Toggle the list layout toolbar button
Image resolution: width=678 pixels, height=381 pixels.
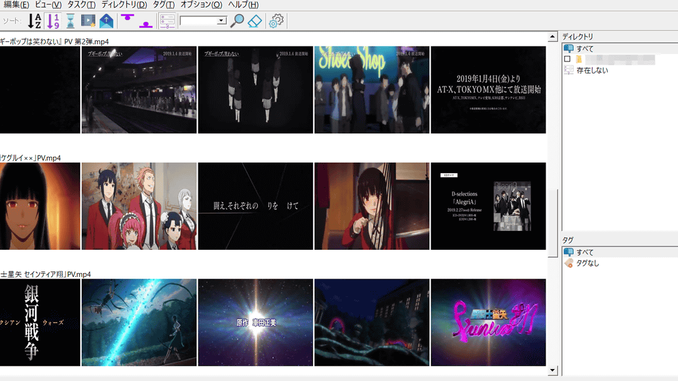pos(166,21)
